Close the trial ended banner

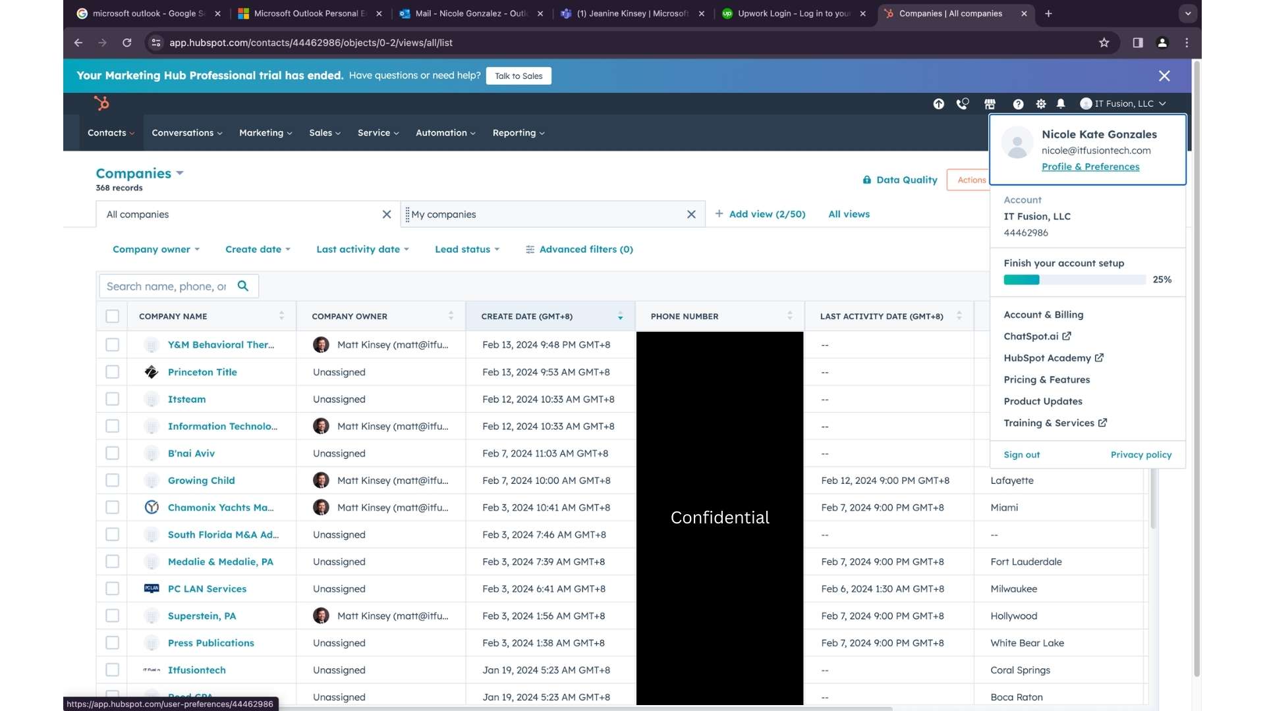coord(1164,76)
